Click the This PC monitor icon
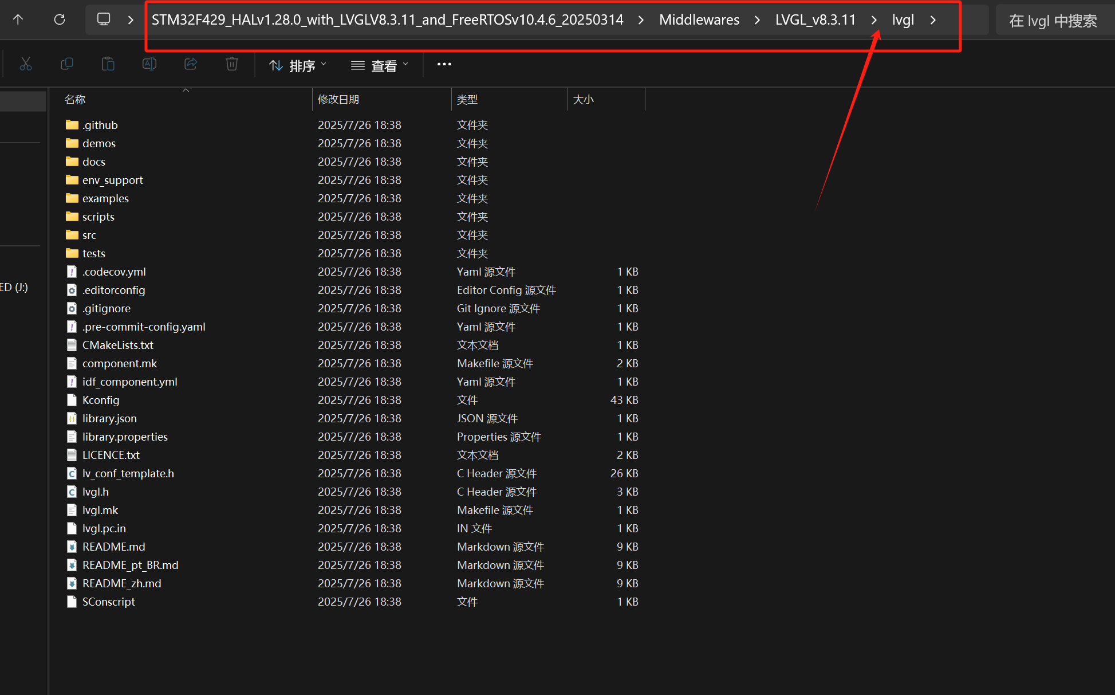This screenshot has height=695, width=1115. (x=104, y=20)
